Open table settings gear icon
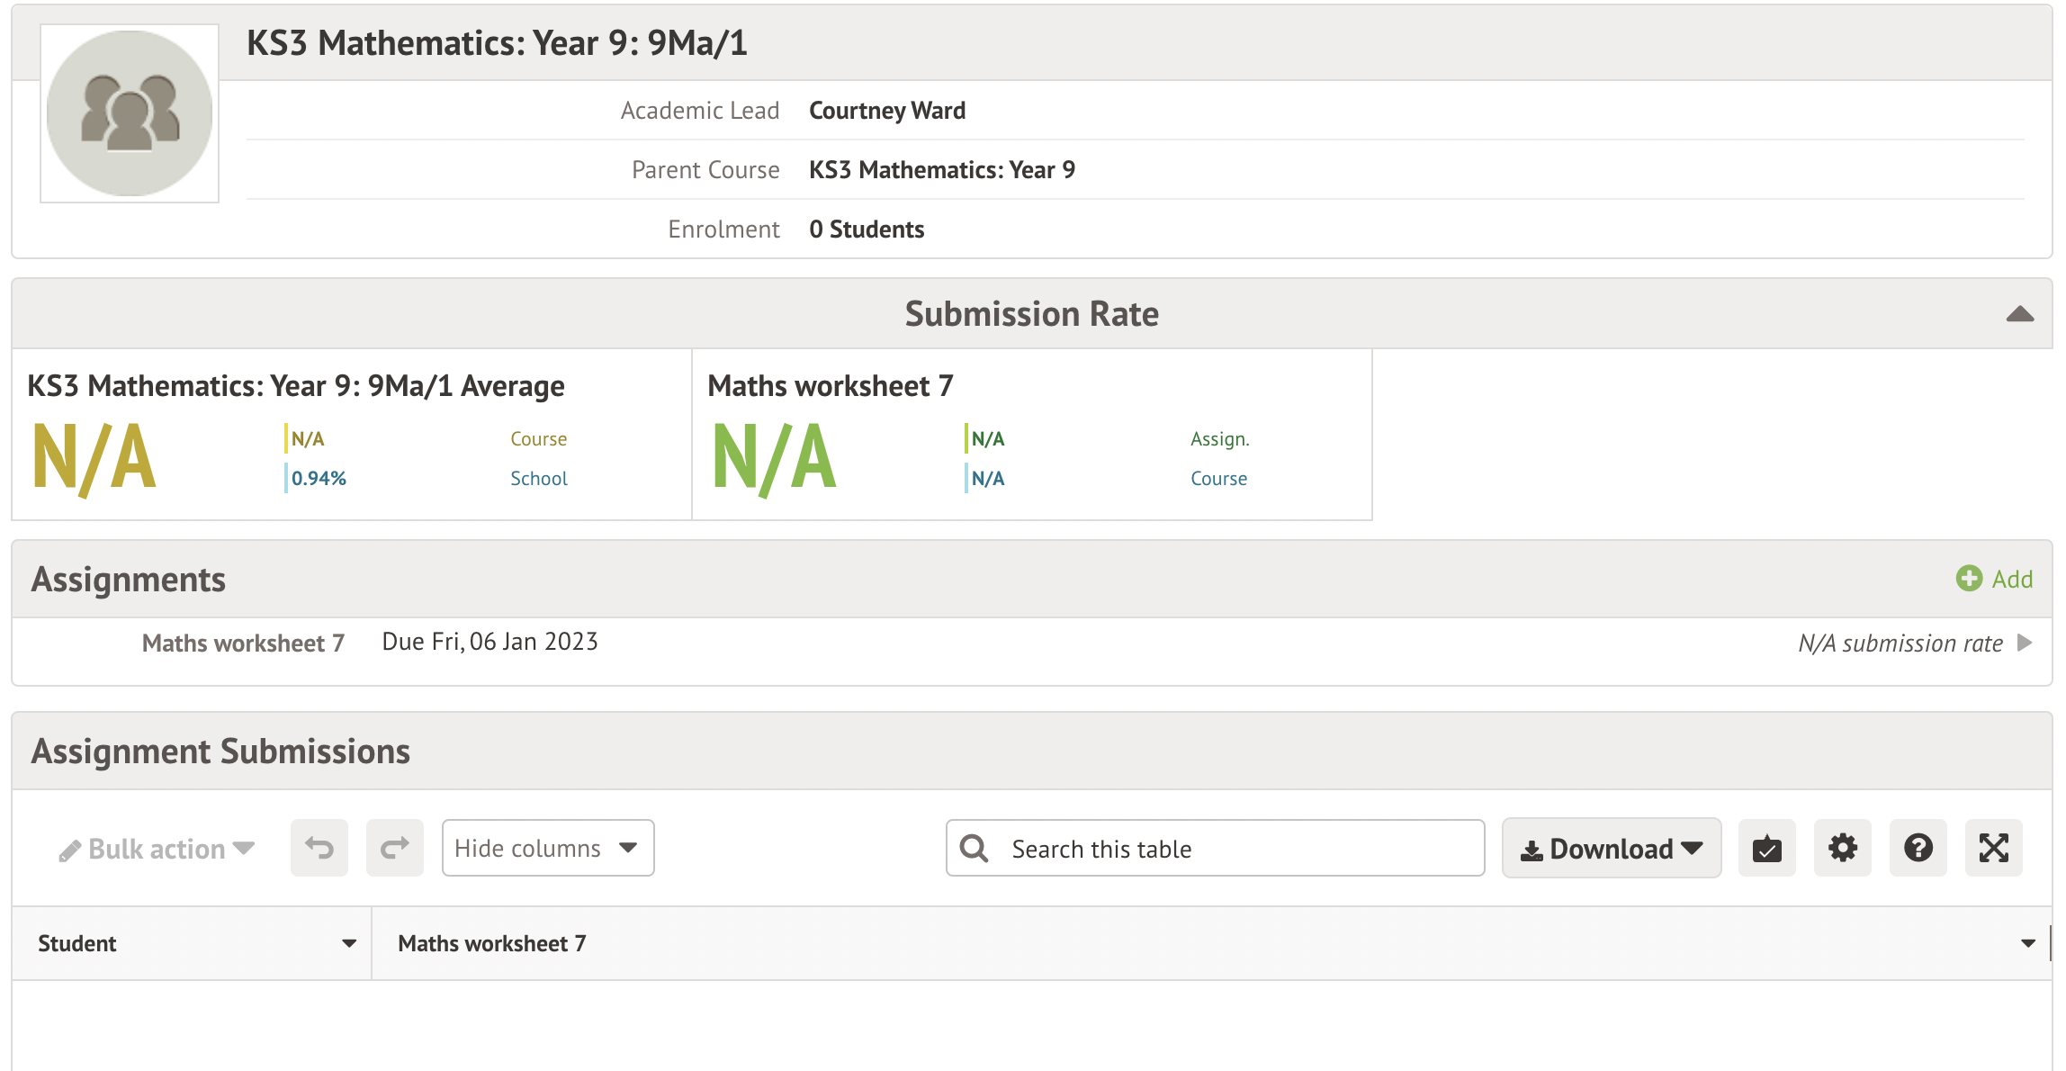 click(1842, 848)
